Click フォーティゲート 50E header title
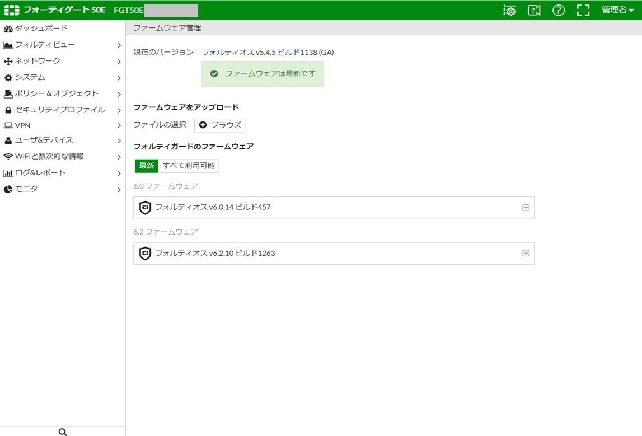Image resolution: width=642 pixels, height=436 pixels. click(x=64, y=10)
